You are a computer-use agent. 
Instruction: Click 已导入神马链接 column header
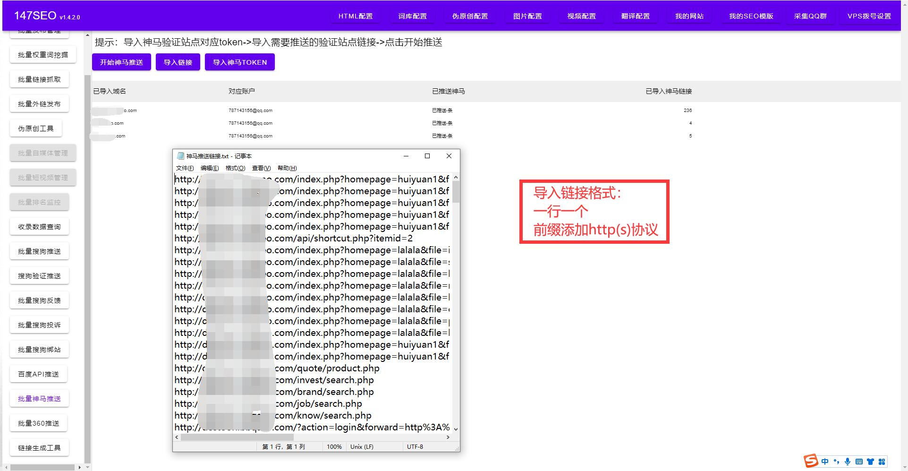[669, 91]
